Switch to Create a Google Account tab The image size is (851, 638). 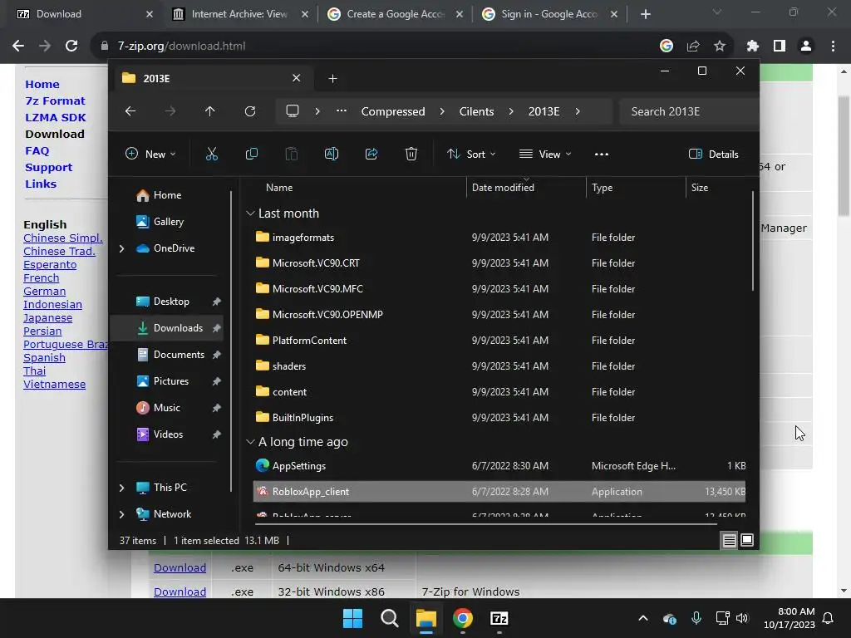tap(396, 14)
